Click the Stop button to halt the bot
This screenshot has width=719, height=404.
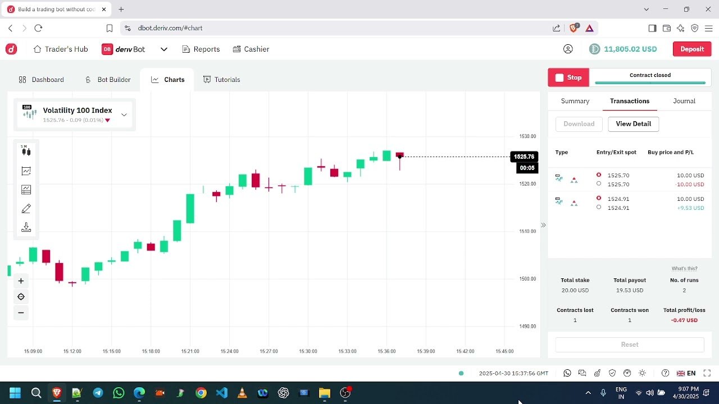(568, 77)
